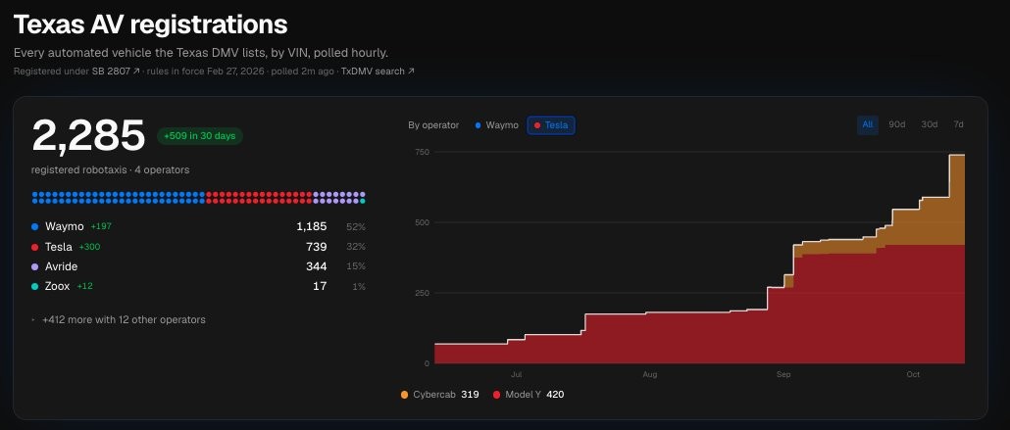The image size is (1010, 430).
Task: Click the teal Zoox dot in list
Action: pyautogui.click(x=34, y=286)
